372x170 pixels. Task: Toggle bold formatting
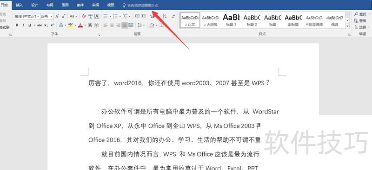[17, 25]
